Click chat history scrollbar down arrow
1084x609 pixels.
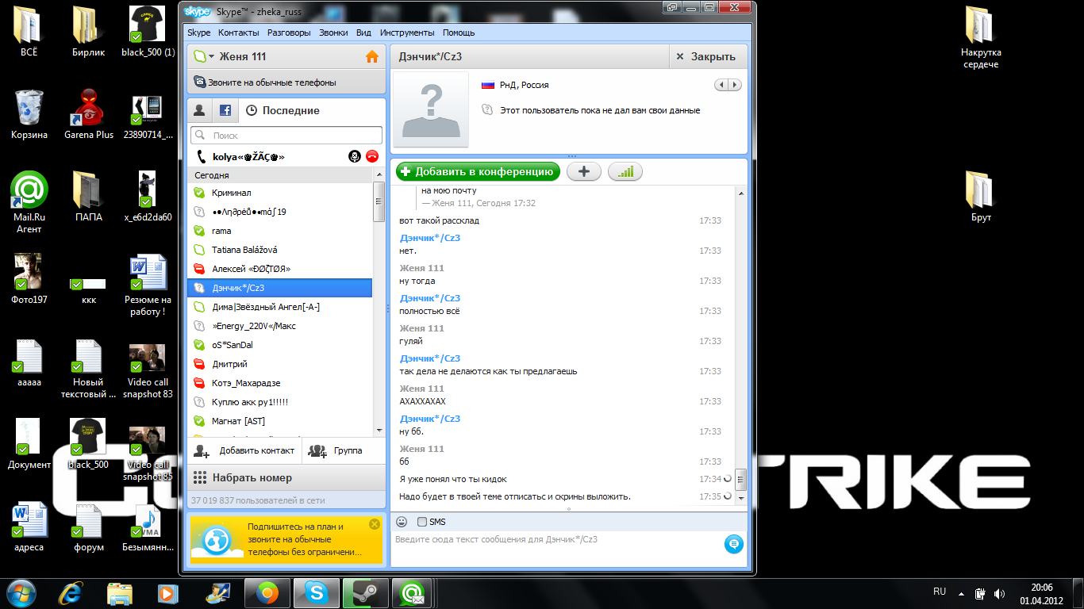[740, 499]
